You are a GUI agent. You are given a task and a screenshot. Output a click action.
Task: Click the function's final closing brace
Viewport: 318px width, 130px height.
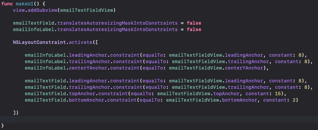3,126
